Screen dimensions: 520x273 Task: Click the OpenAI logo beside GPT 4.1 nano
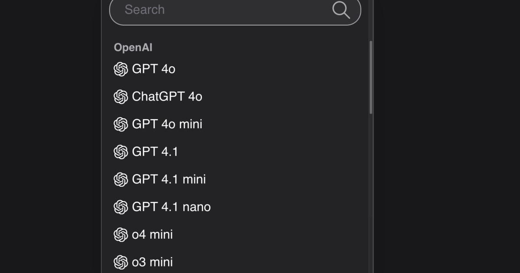pyautogui.click(x=120, y=207)
